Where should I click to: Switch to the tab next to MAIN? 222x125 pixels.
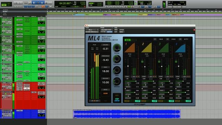[134, 40]
